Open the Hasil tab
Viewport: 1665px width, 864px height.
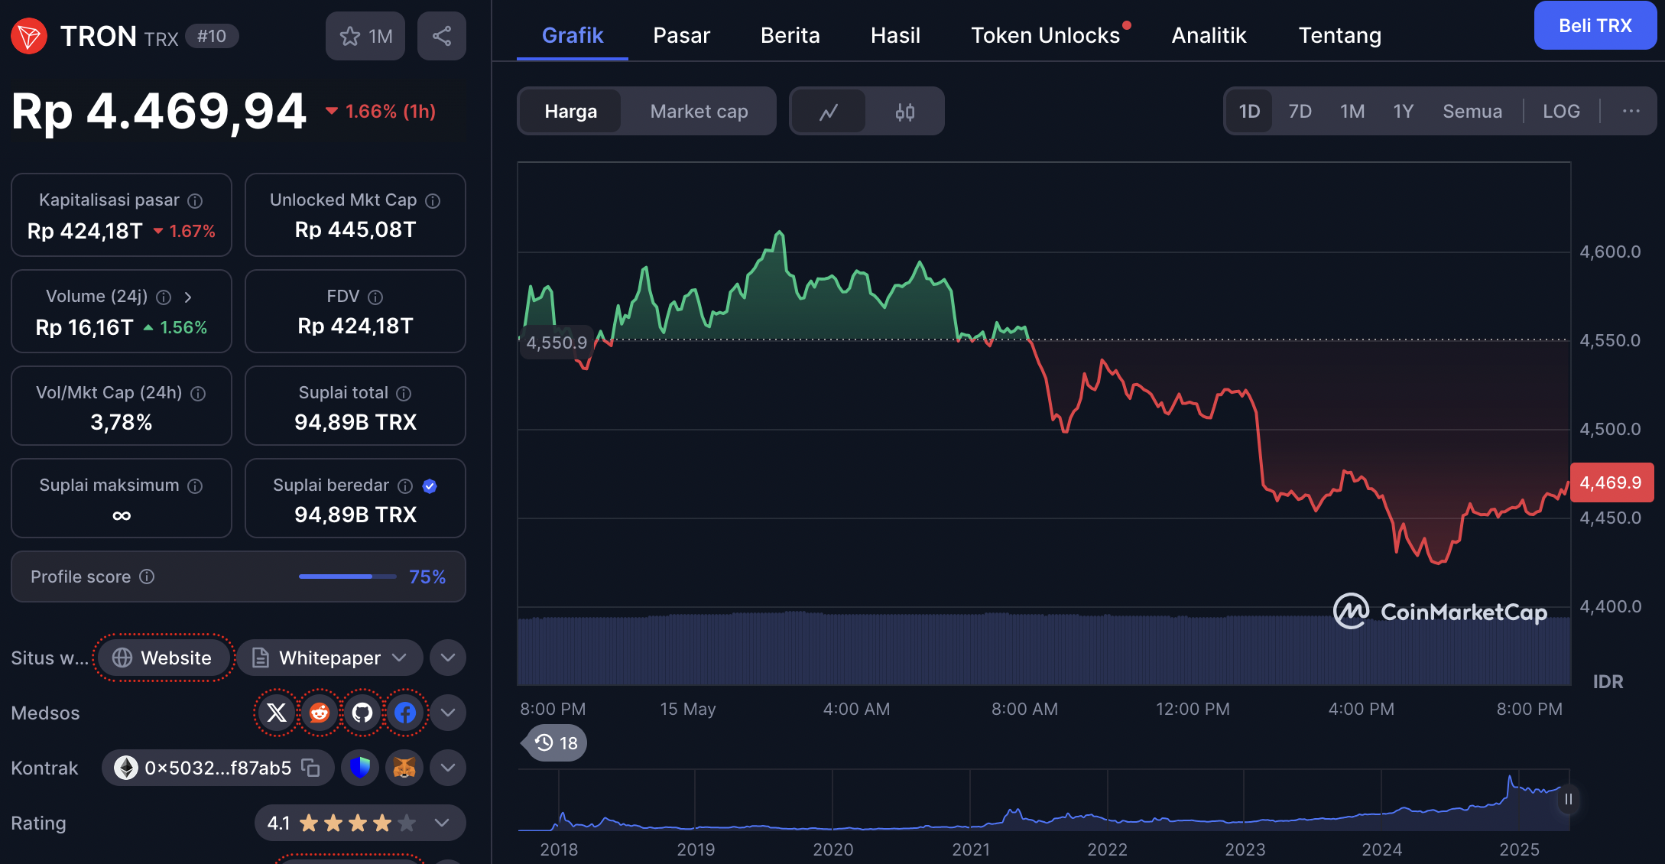pyautogui.click(x=895, y=35)
